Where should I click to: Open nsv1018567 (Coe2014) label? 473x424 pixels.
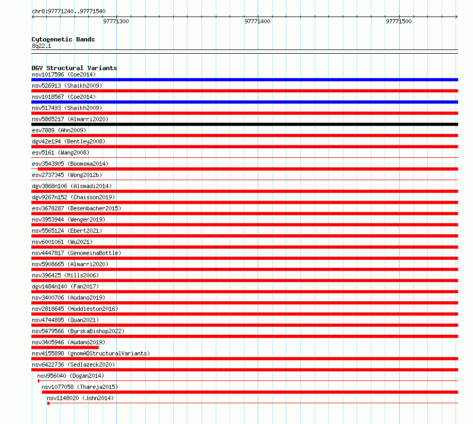click(64, 97)
